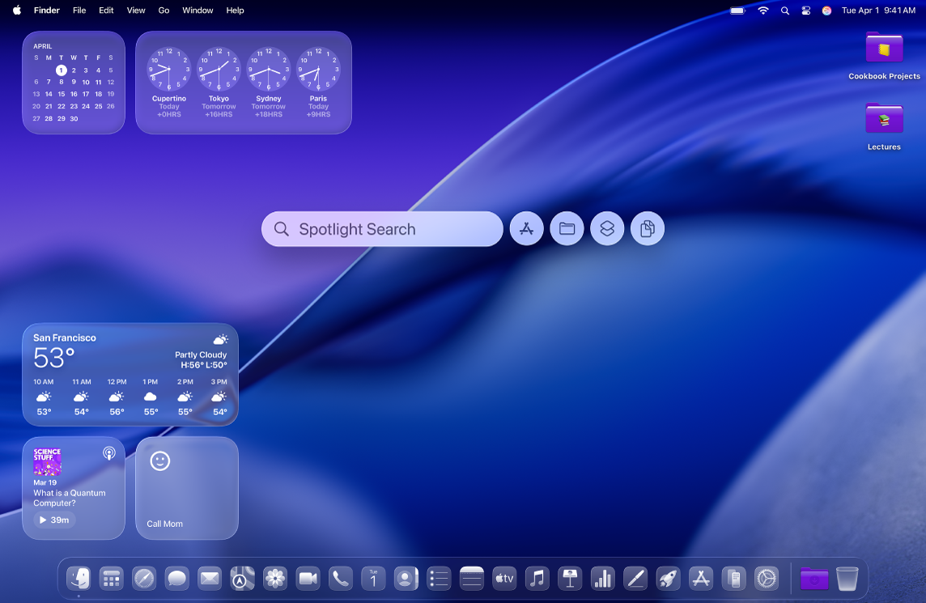926x603 pixels.
Task: Open the Photos app in the Dock
Action: [x=275, y=578]
